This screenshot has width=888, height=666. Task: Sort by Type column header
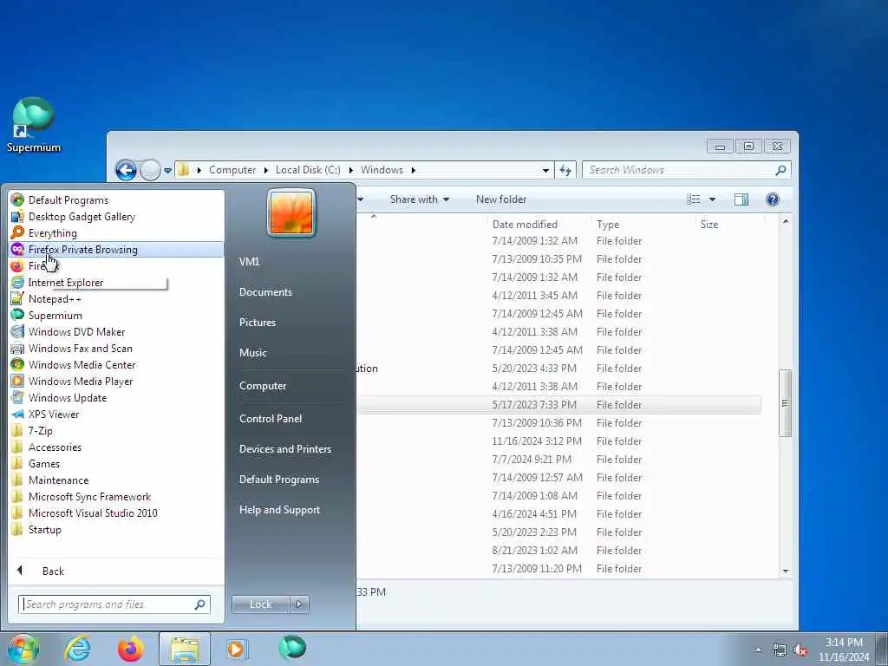(608, 225)
